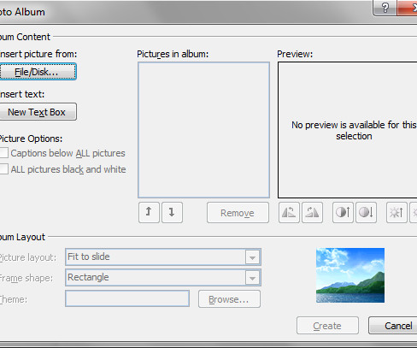Increase brightness icon under Preview

click(x=396, y=212)
